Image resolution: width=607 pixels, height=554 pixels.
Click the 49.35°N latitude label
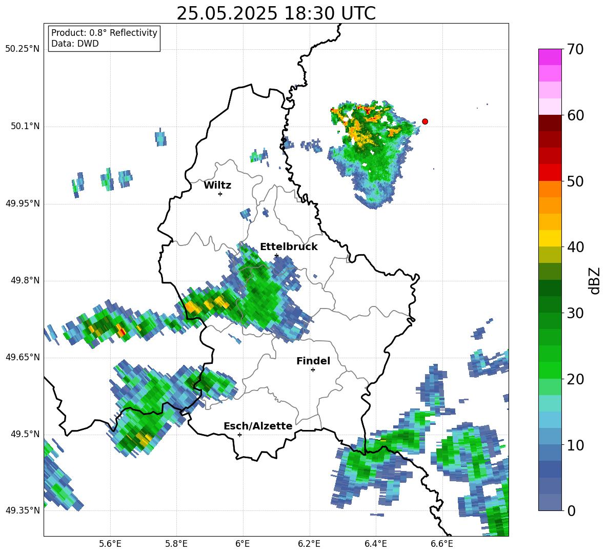[x=23, y=510]
